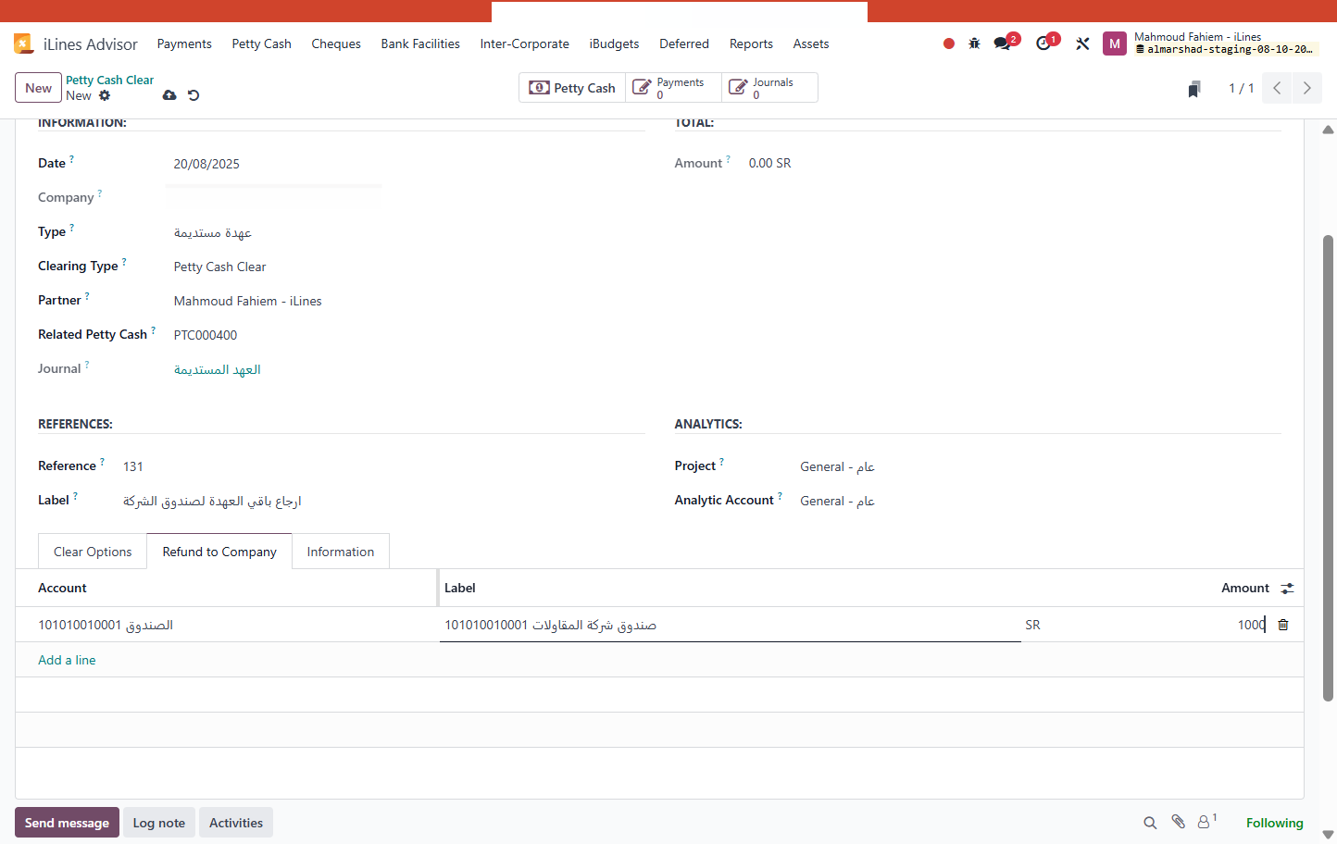Viewport: 1337px width, 844px height.
Task: Save record with cloud upload icon
Action: point(169,95)
